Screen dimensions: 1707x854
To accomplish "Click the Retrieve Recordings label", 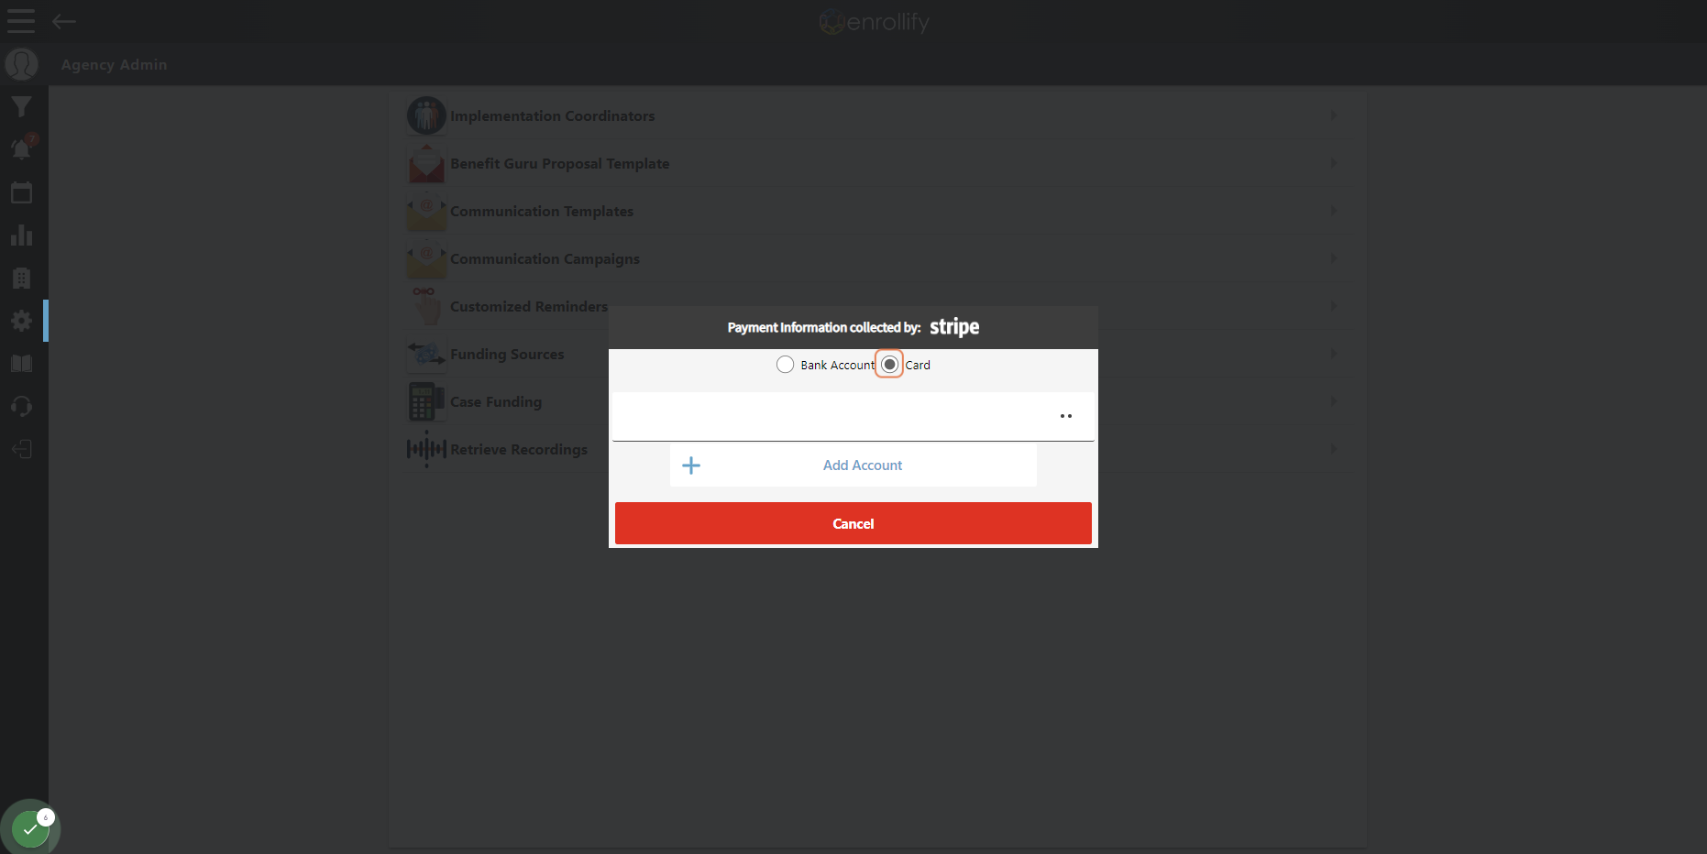I will tap(519, 449).
